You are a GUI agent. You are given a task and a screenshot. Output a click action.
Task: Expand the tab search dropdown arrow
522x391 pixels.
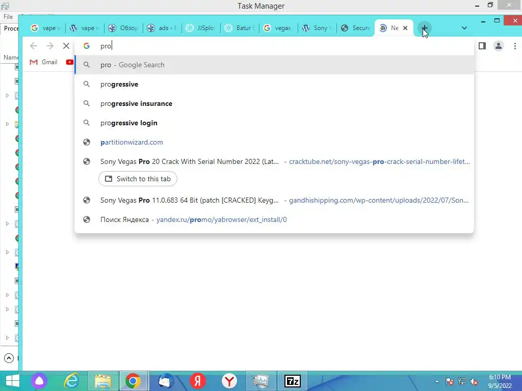coord(464,29)
